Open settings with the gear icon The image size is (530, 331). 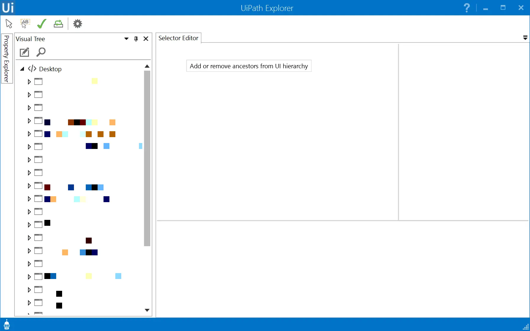77,24
